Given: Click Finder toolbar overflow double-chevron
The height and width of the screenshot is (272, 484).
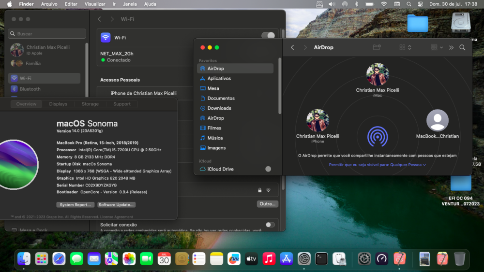Looking at the screenshot, I should (451, 47).
